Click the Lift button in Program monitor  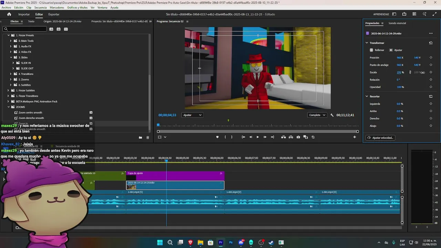coord(283,137)
